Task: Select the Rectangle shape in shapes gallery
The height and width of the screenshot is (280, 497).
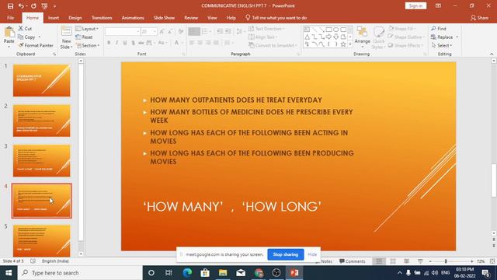Action: pos(328,30)
